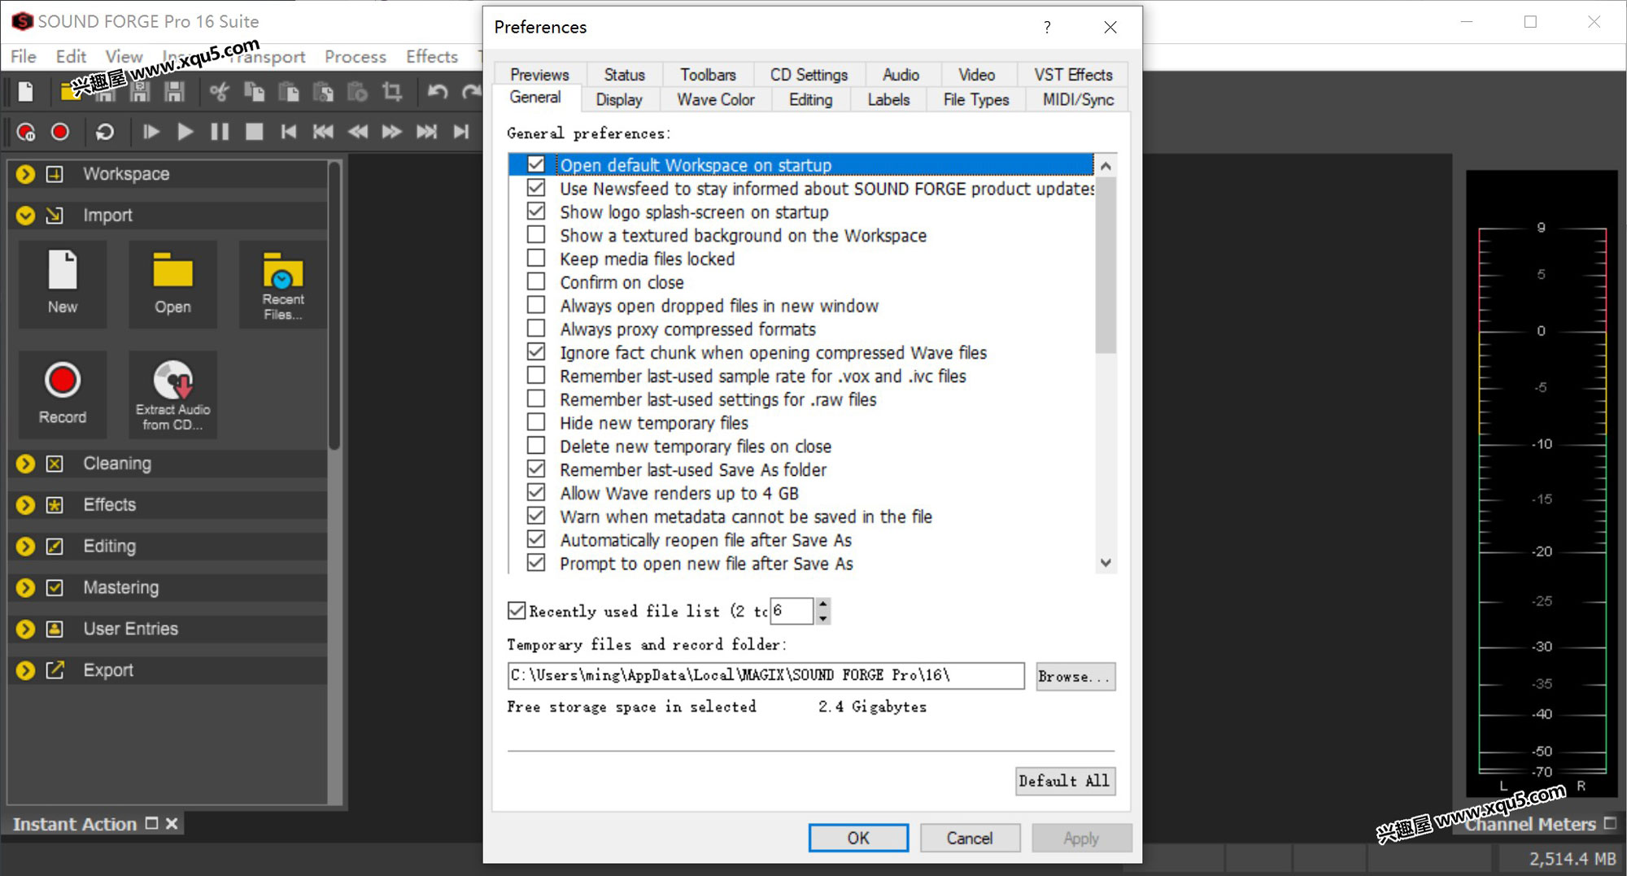Click the Undo arrow in the toolbar
Image resolution: width=1627 pixels, height=876 pixels.
click(x=438, y=92)
